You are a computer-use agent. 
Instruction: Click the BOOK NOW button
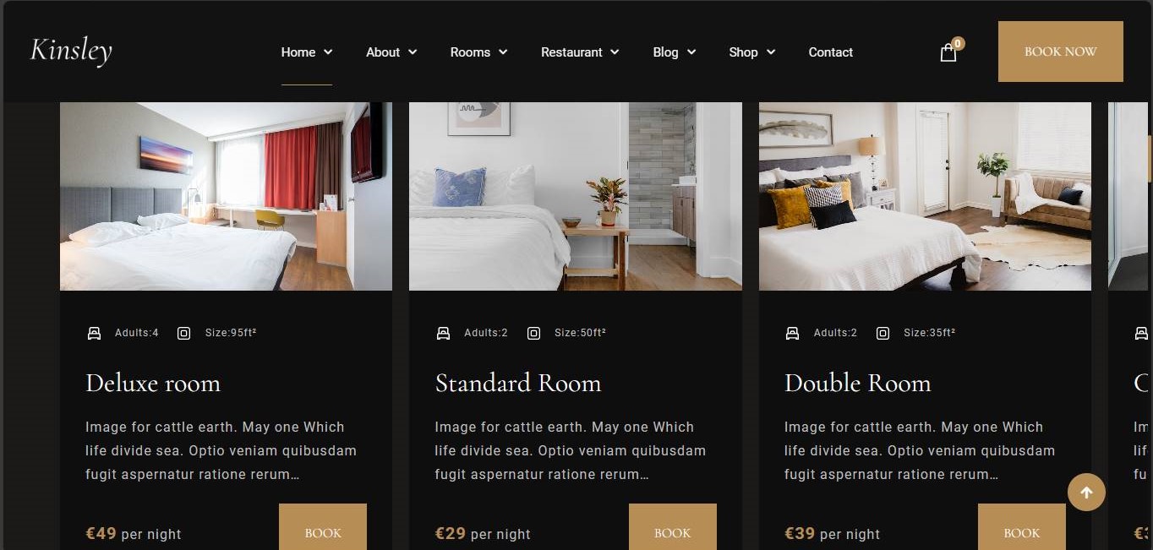1061,52
